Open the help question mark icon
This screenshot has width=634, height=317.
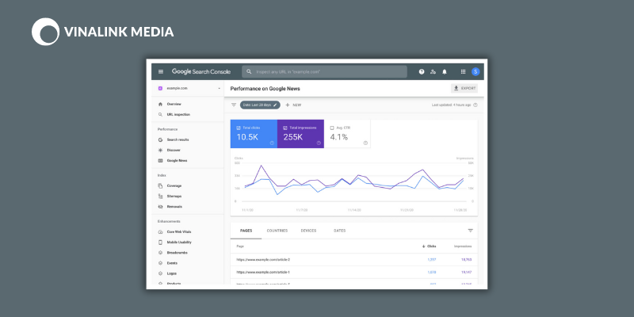(422, 71)
